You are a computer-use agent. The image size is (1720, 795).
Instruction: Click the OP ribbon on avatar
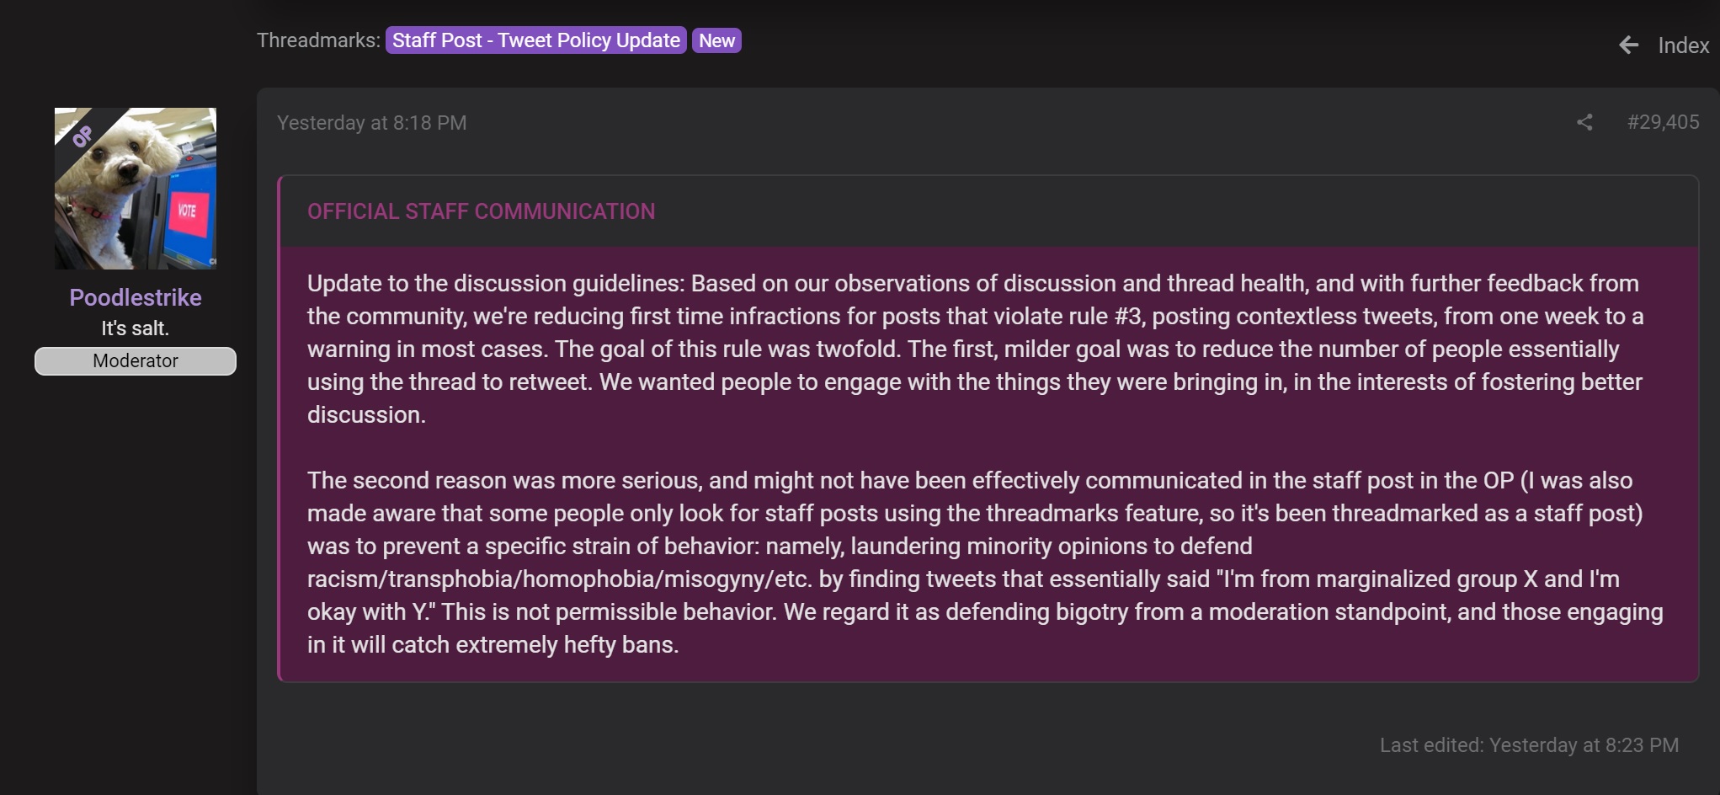(x=82, y=136)
